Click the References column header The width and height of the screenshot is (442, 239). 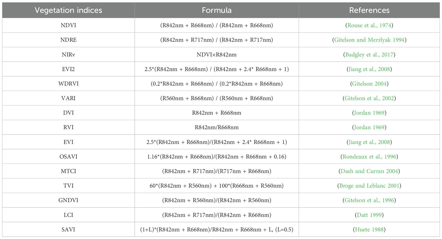click(369, 10)
